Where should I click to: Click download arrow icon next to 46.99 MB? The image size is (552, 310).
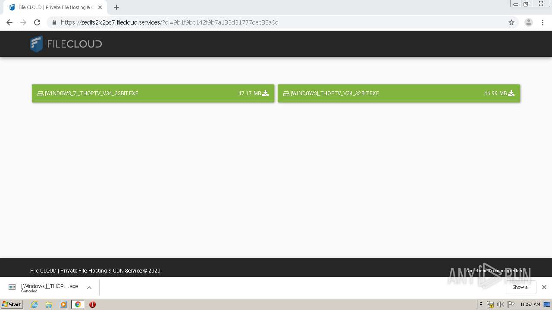(x=511, y=93)
